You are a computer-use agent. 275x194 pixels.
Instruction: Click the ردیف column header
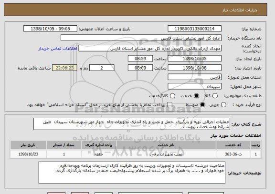(x=256, y=145)
